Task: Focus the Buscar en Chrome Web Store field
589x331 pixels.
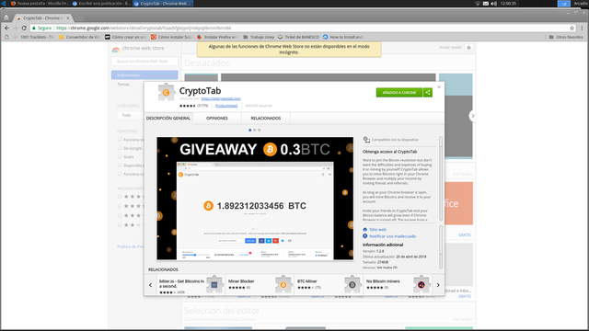Action: [144, 62]
